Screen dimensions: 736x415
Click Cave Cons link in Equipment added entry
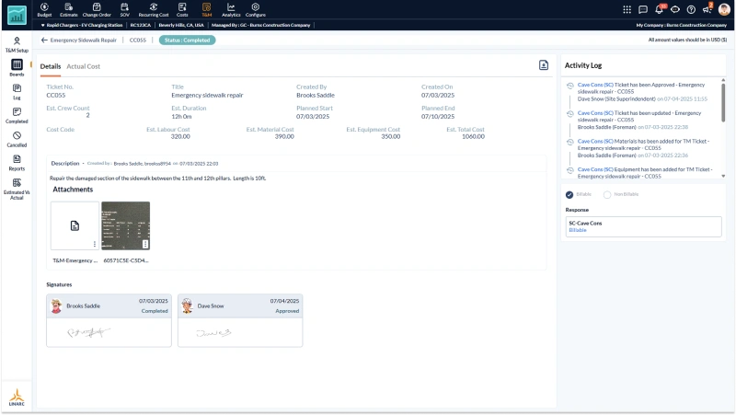click(x=595, y=169)
